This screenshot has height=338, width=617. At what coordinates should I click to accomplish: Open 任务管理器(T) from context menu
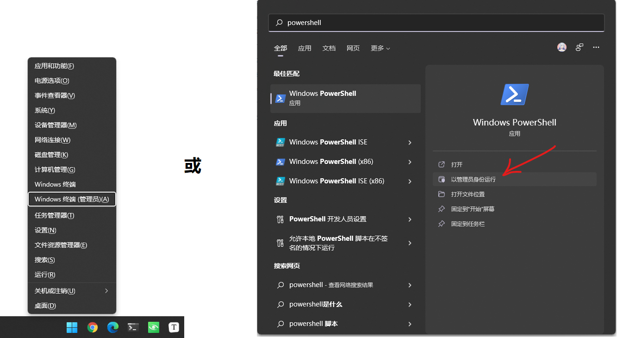pos(72,215)
